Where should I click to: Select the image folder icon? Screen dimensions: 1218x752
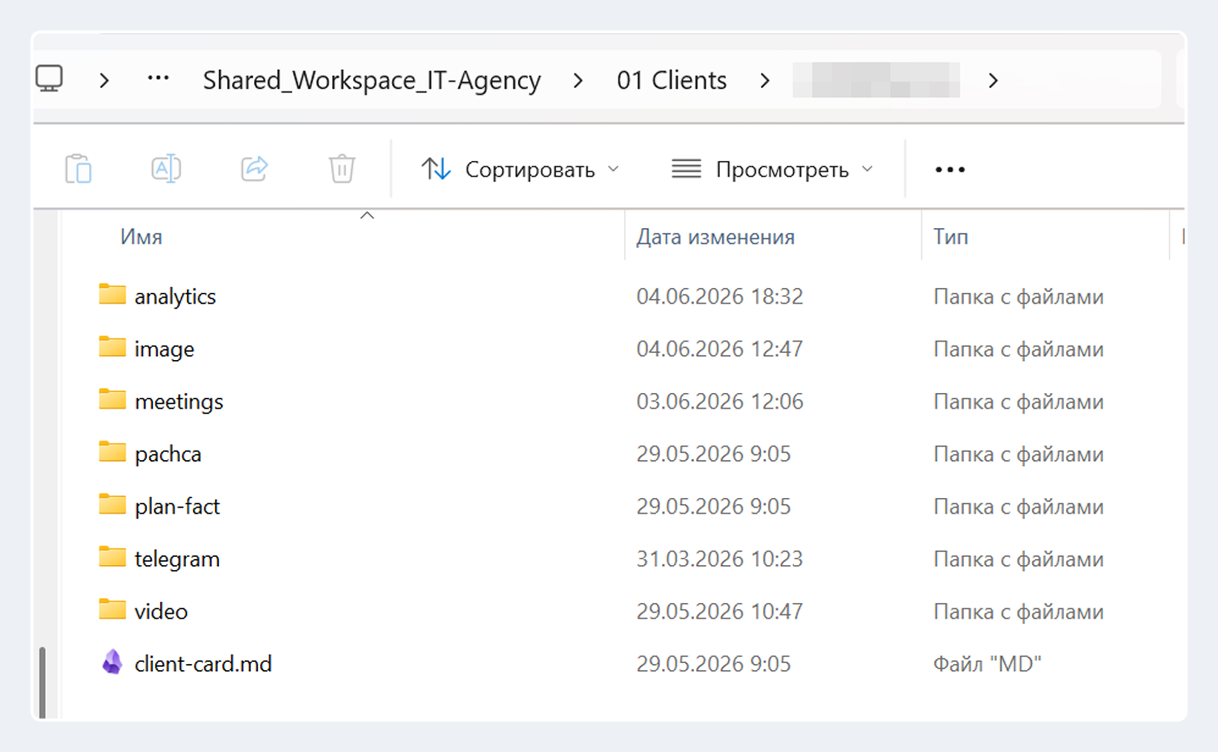(112, 347)
